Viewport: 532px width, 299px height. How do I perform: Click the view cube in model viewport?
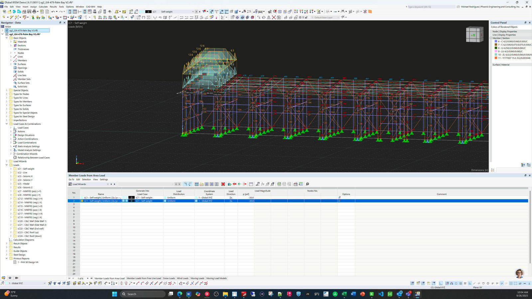pyautogui.click(x=474, y=34)
